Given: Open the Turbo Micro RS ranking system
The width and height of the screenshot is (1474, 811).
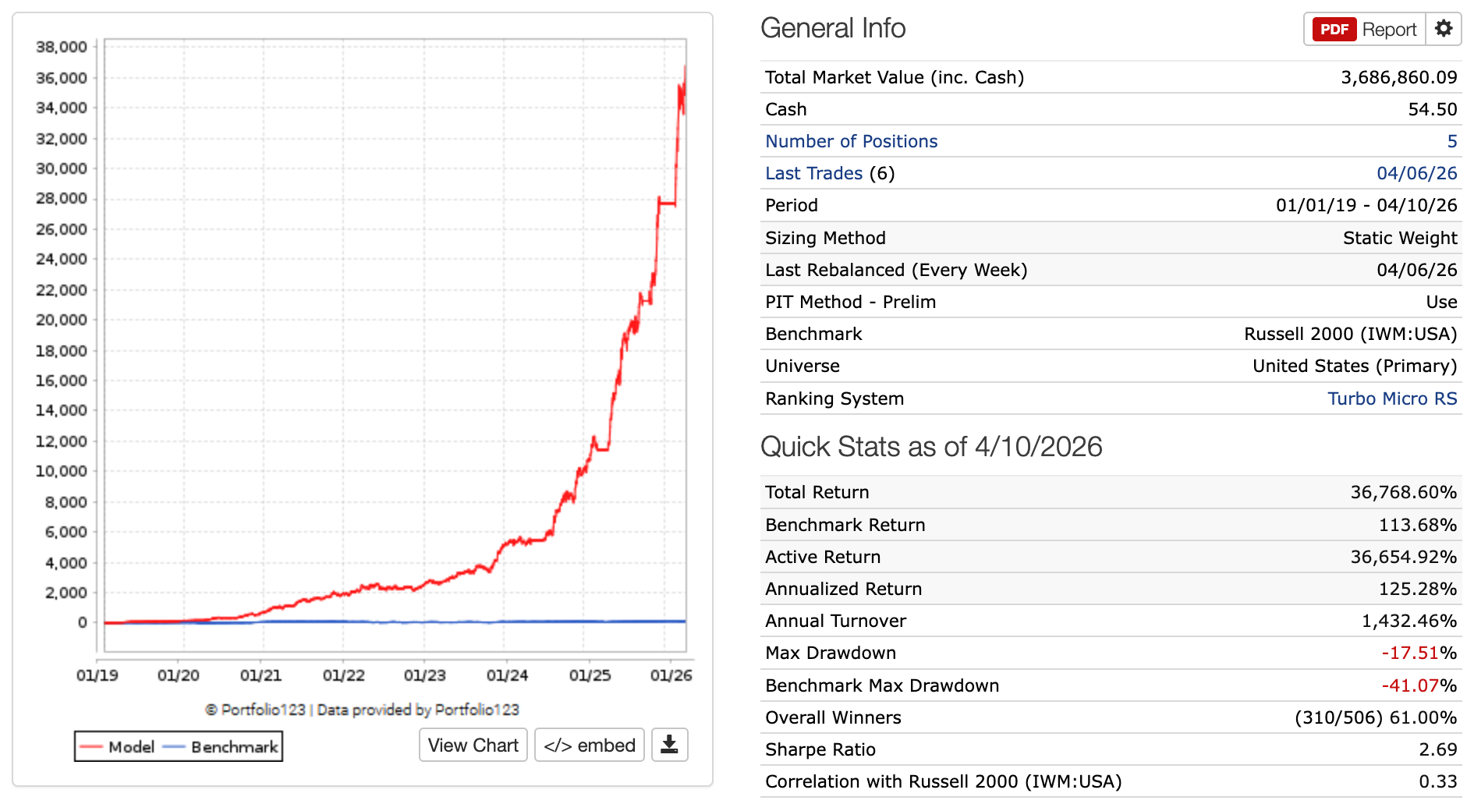Looking at the screenshot, I should (1393, 398).
